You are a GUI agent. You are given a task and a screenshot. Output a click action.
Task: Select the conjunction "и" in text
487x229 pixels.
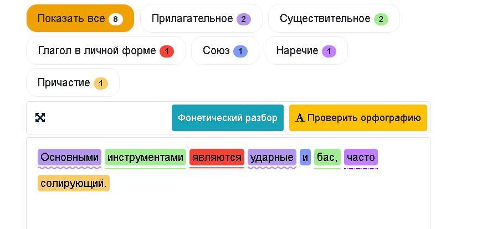click(x=305, y=158)
